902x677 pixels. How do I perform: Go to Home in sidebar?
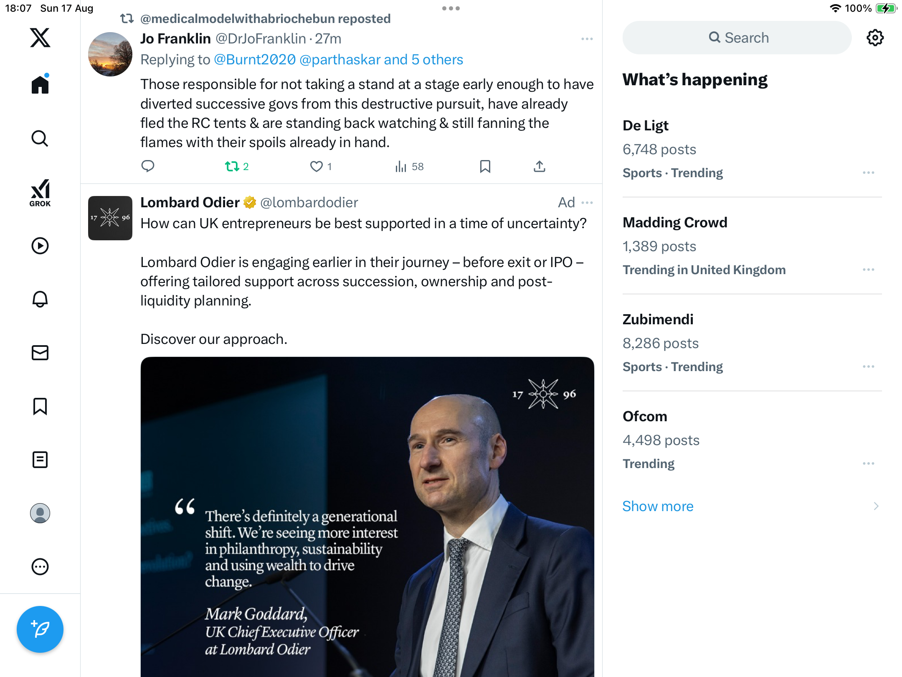click(x=40, y=85)
